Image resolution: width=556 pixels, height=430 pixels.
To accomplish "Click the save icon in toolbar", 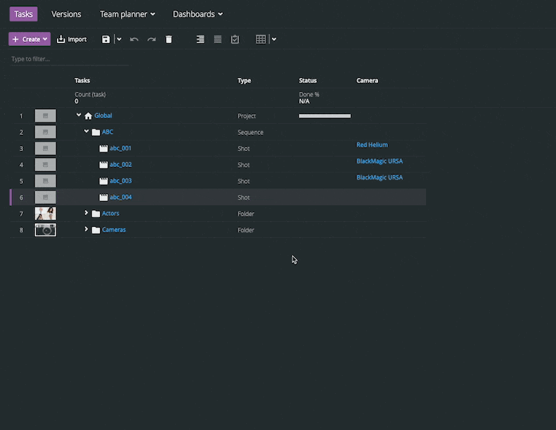I will coord(106,40).
